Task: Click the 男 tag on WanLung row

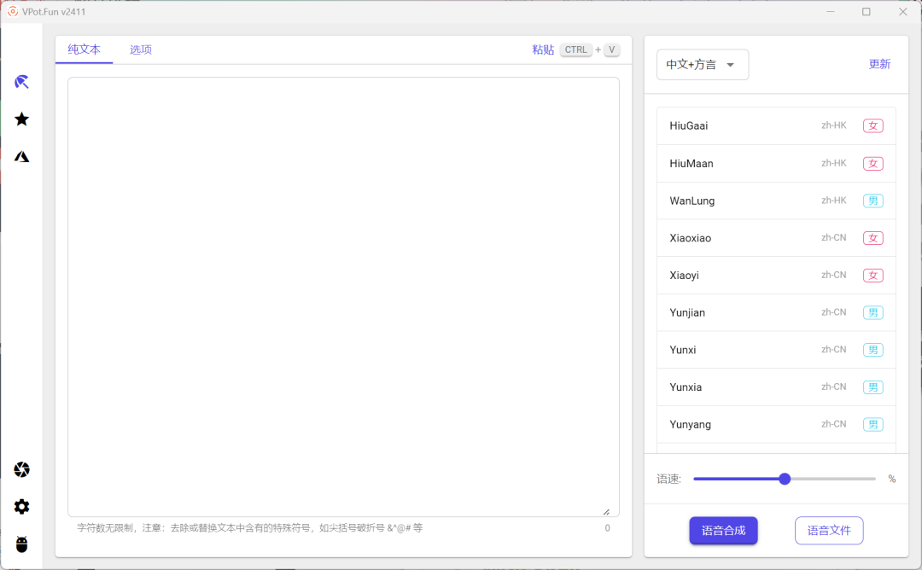Action: pyautogui.click(x=873, y=201)
